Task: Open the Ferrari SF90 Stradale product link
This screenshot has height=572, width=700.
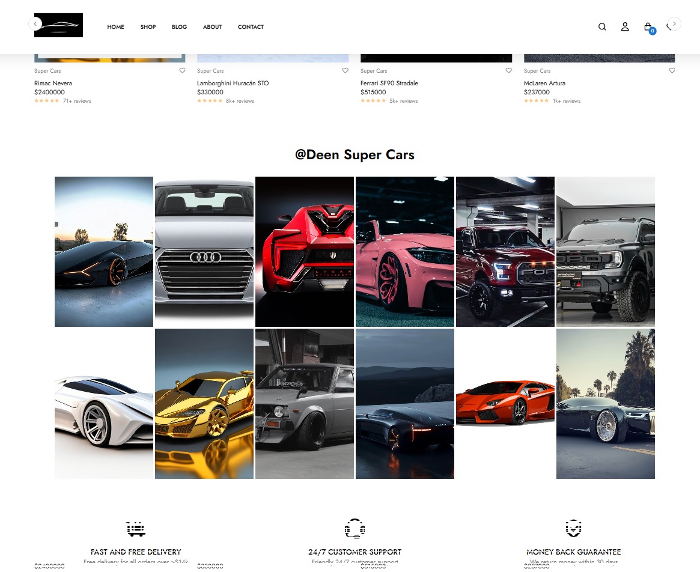Action: (x=389, y=83)
